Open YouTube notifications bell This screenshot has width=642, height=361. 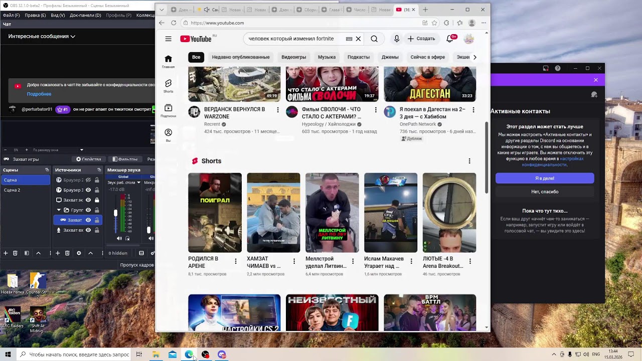click(x=450, y=39)
